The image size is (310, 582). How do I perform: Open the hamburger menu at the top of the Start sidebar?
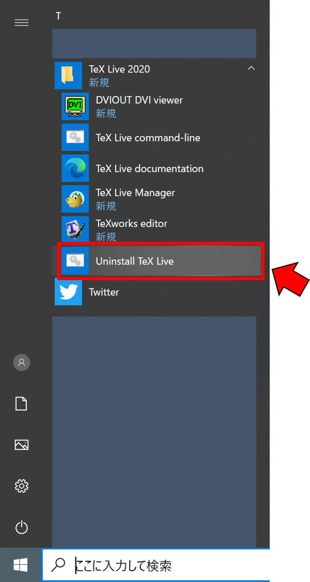point(22,23)
